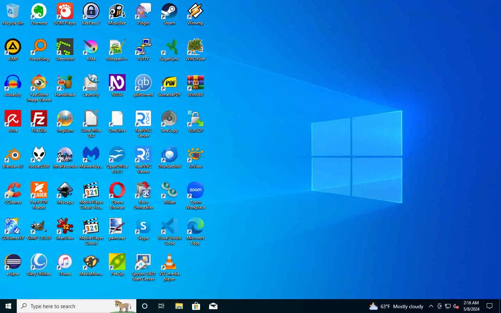Click the OpenOffice 4.1.15 icon
501x313 pixels.
coord(117,160)
